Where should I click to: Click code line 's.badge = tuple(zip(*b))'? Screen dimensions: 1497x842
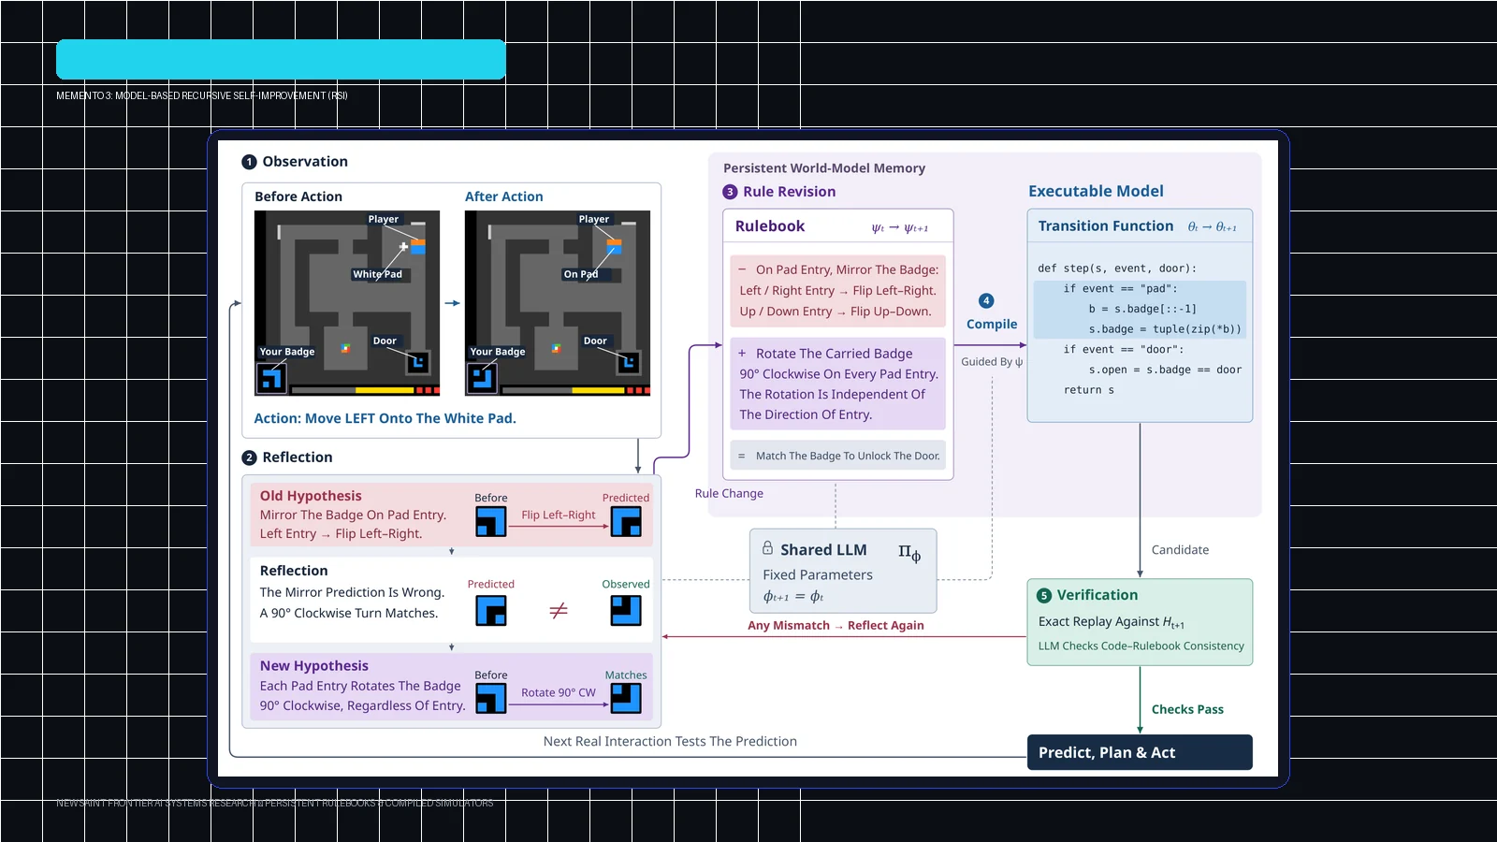point(1165,329)
